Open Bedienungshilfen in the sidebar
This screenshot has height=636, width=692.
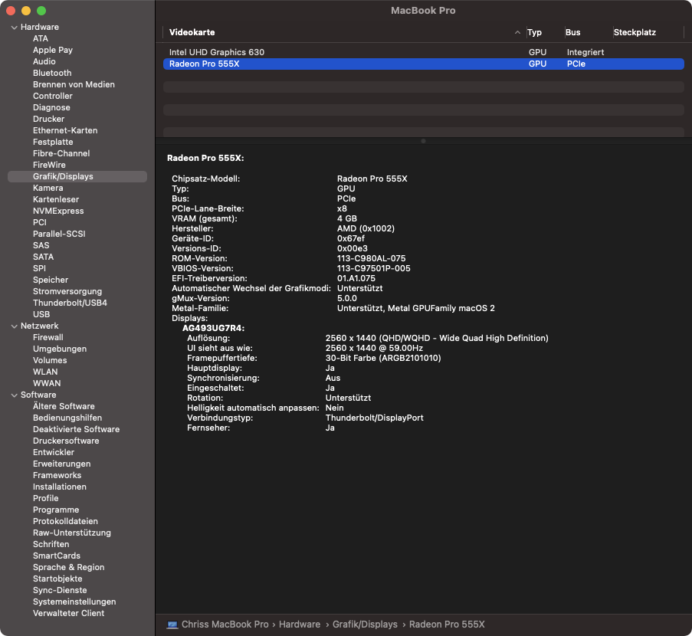[67, 418]
